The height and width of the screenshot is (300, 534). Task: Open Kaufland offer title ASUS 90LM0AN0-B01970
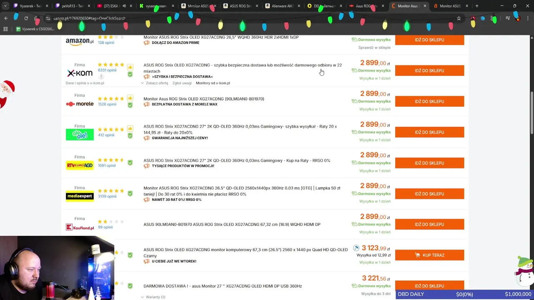coord(232,225)
